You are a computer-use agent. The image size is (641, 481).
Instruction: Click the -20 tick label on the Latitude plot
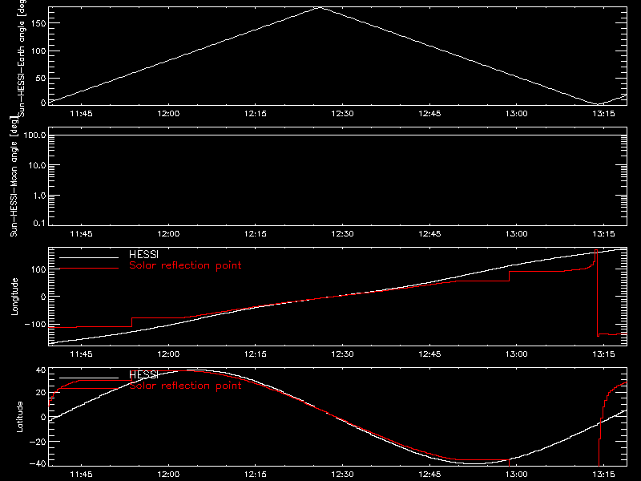click(x=38, y=442)
